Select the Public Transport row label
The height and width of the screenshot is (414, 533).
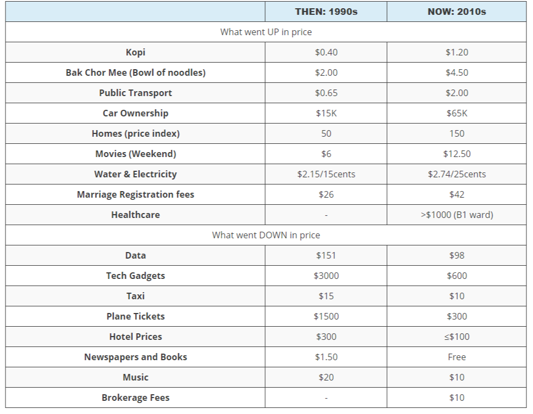pyautogui.click(x=135, y=93)
